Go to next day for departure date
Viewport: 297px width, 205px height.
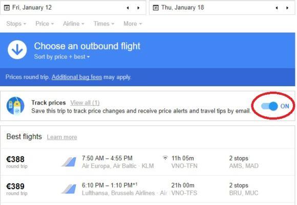[138, 8]
